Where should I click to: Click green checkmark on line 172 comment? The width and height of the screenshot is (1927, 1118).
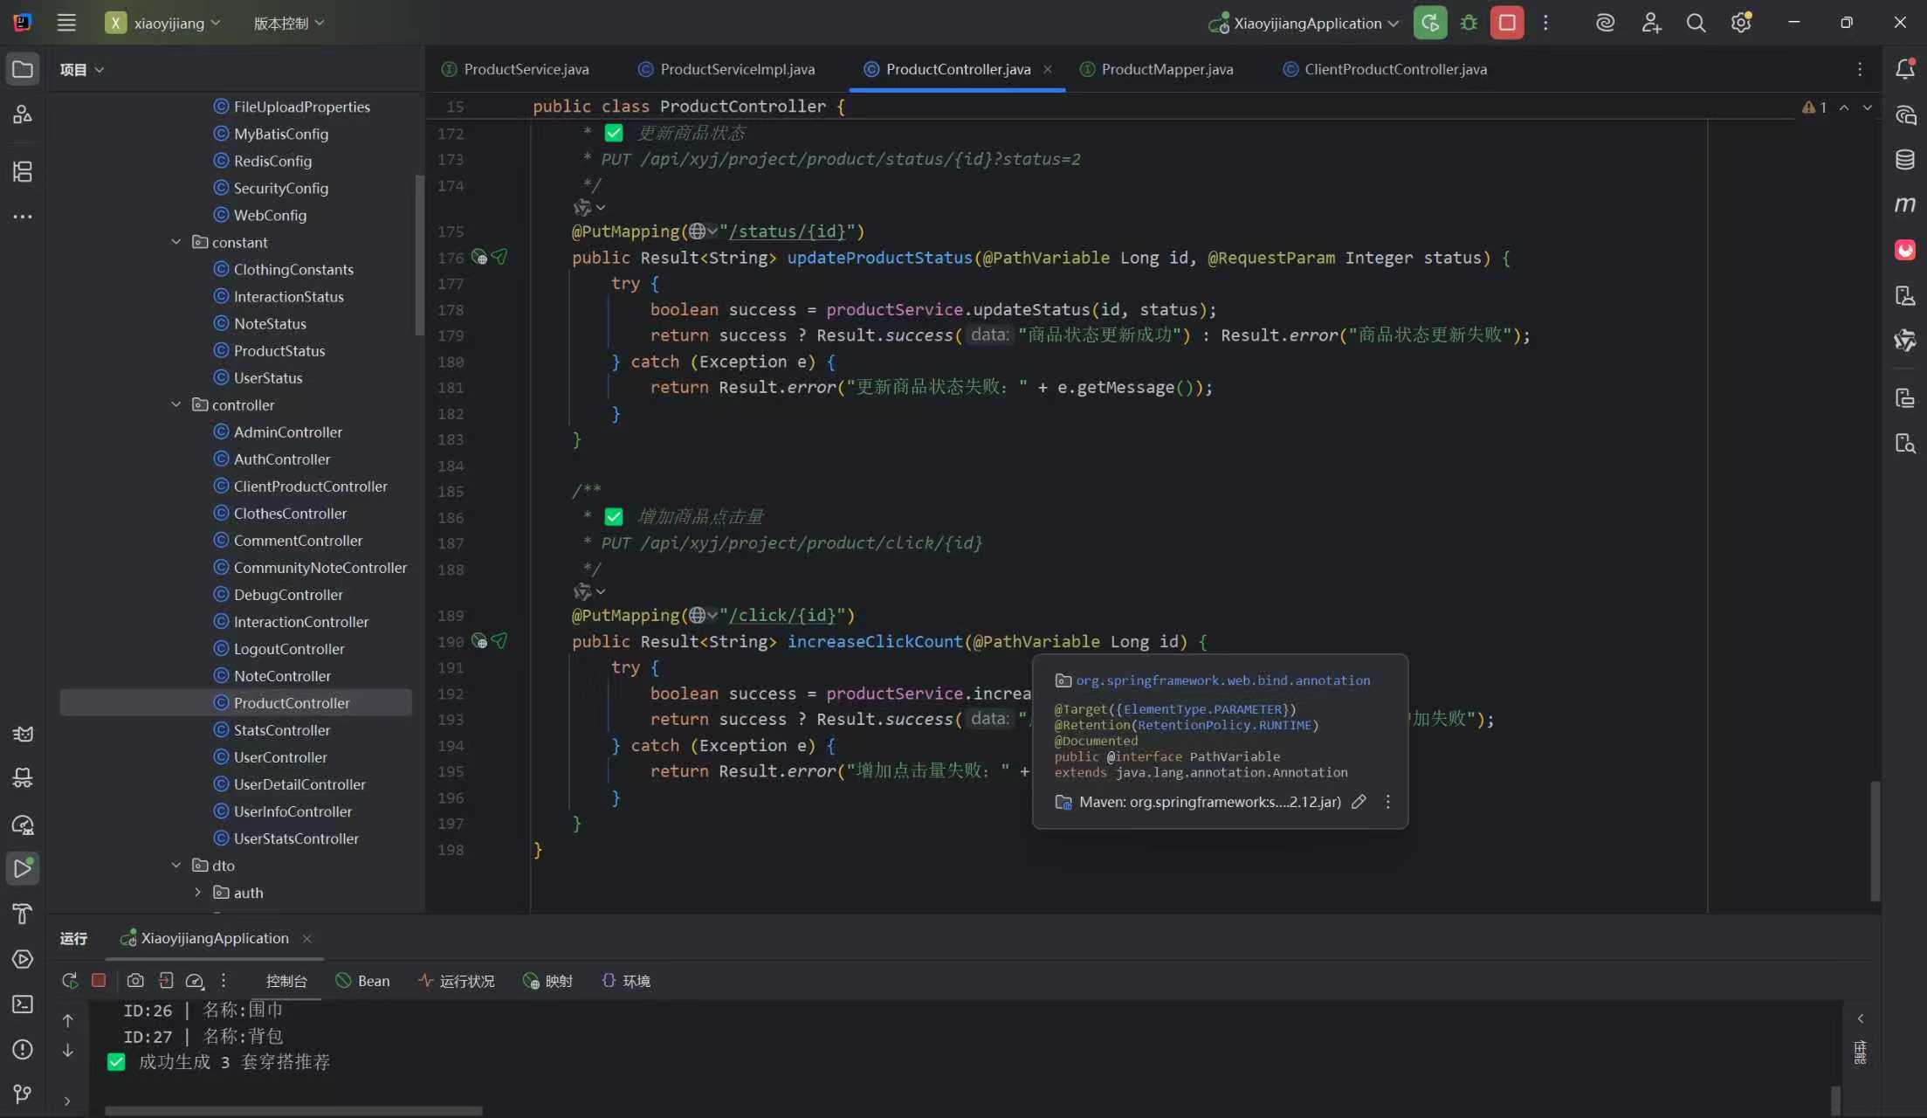click(614, 133)
